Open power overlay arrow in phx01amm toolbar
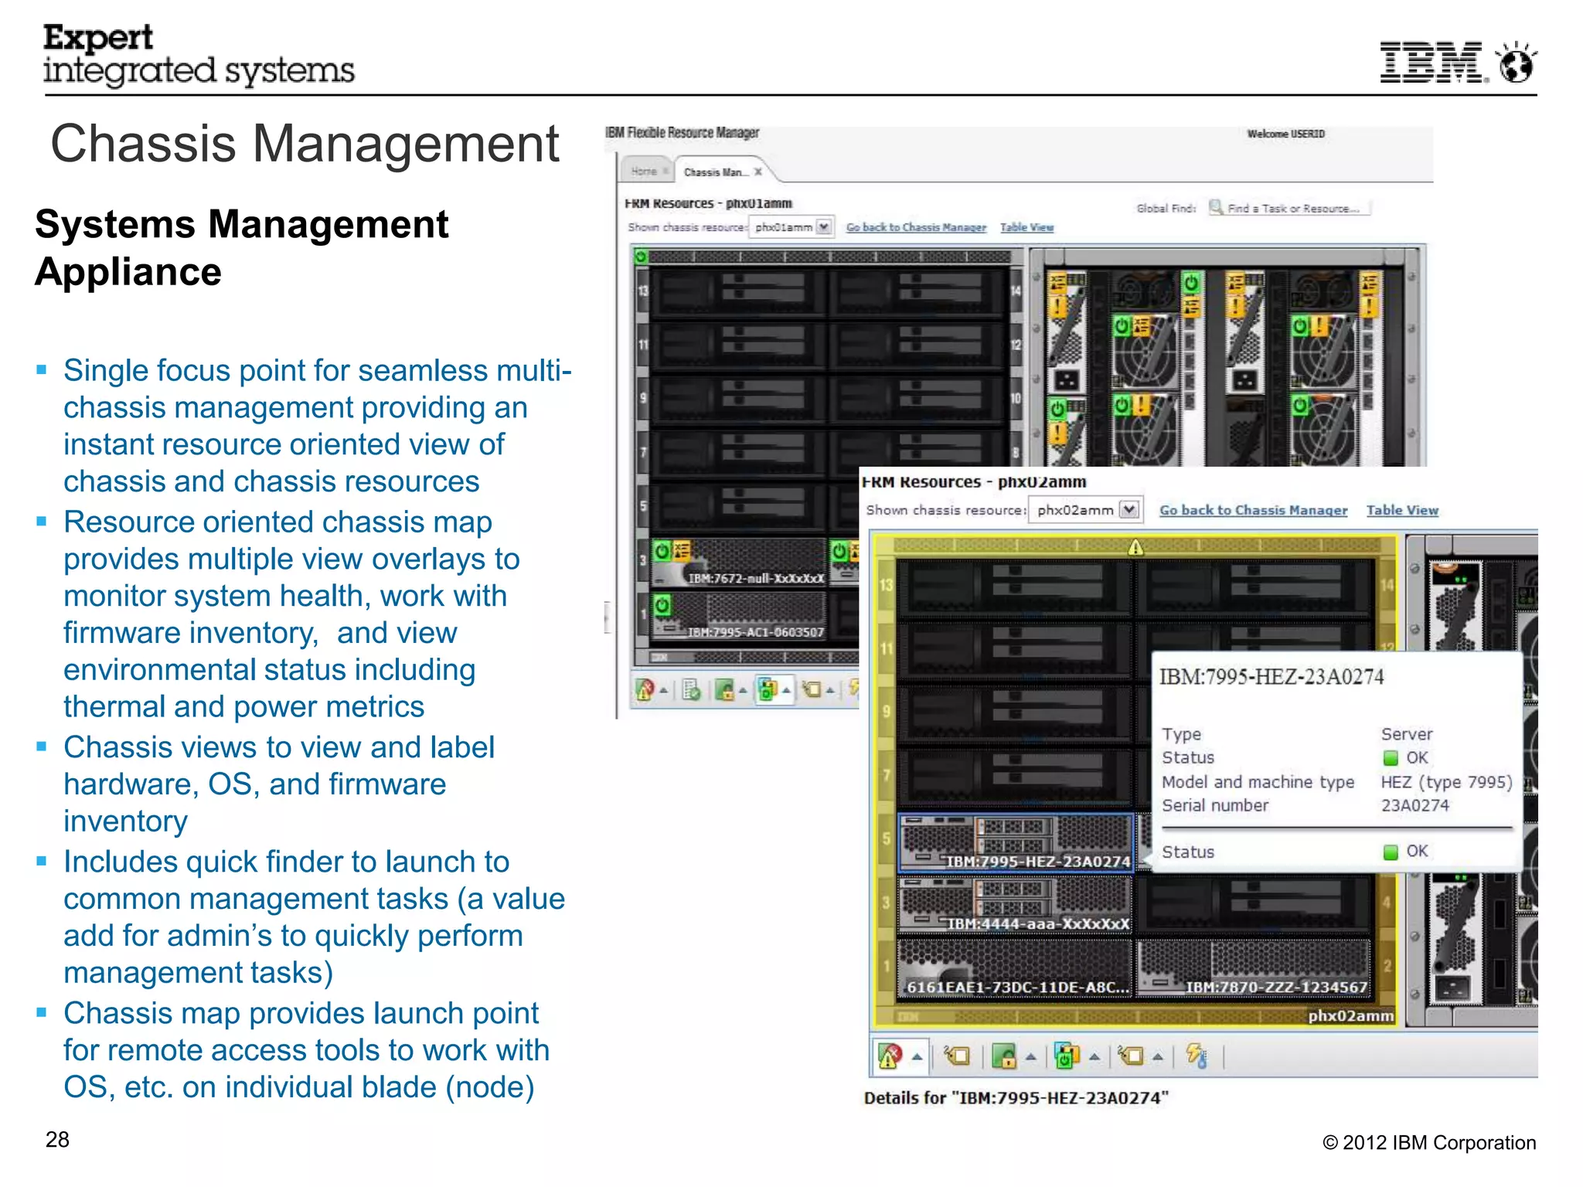 pos(787,689)
